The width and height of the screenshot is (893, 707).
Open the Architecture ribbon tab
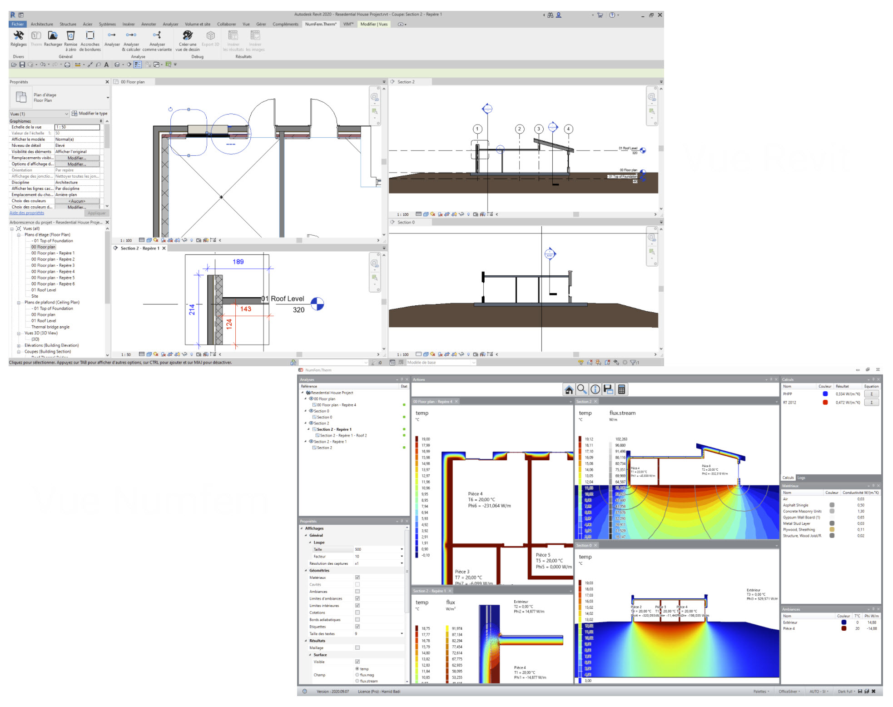coord(42,24)
